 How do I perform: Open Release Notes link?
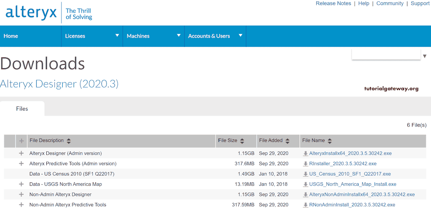coord(333,3)
